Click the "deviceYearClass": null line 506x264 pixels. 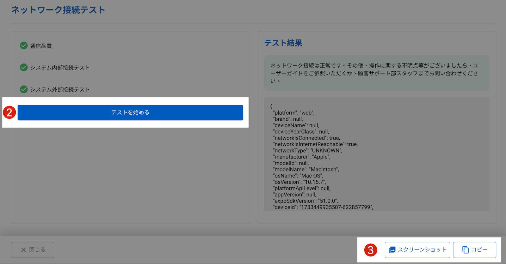[301, 132]
